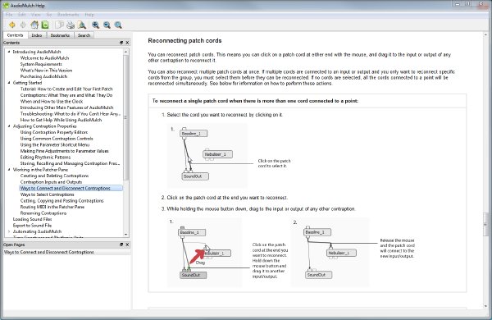Open the View menu
This screenshot has height=320, width=492.
(x=36, y=15)
